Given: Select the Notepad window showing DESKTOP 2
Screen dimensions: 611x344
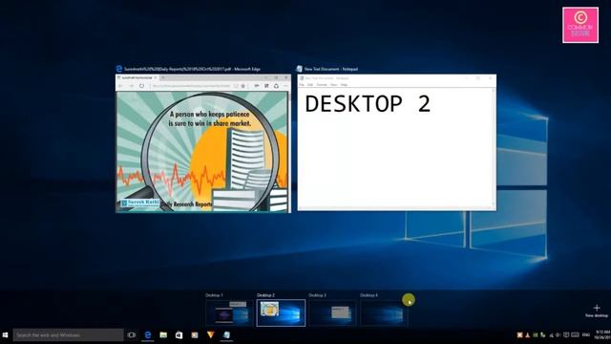Looking at the screenshot, I should [x=397, y=142].
